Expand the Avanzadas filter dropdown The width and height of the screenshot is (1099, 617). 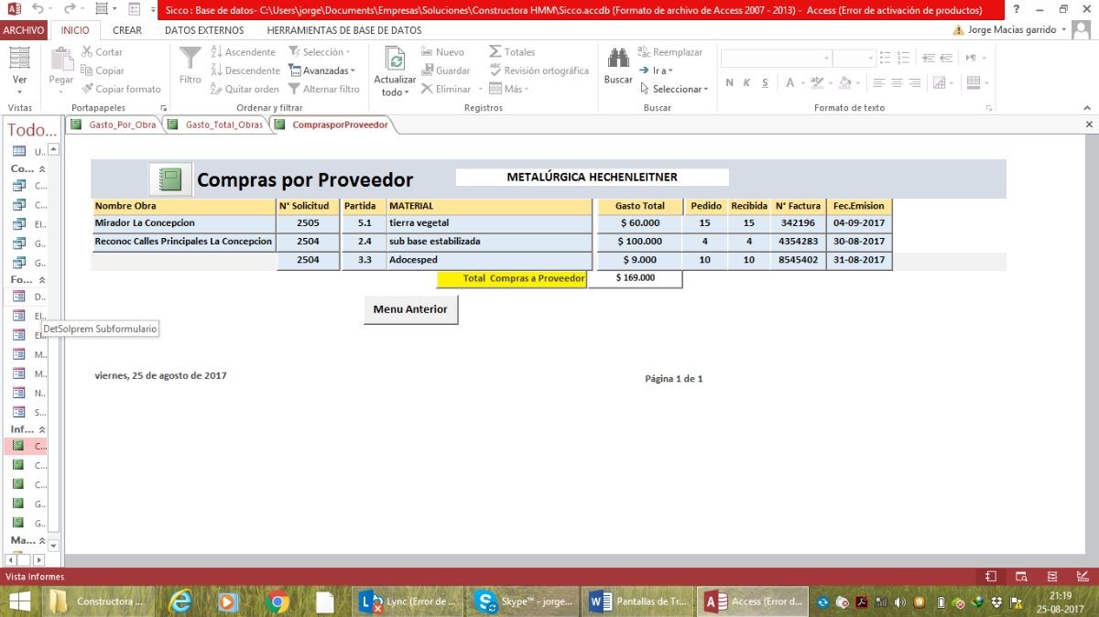(321, 70)
